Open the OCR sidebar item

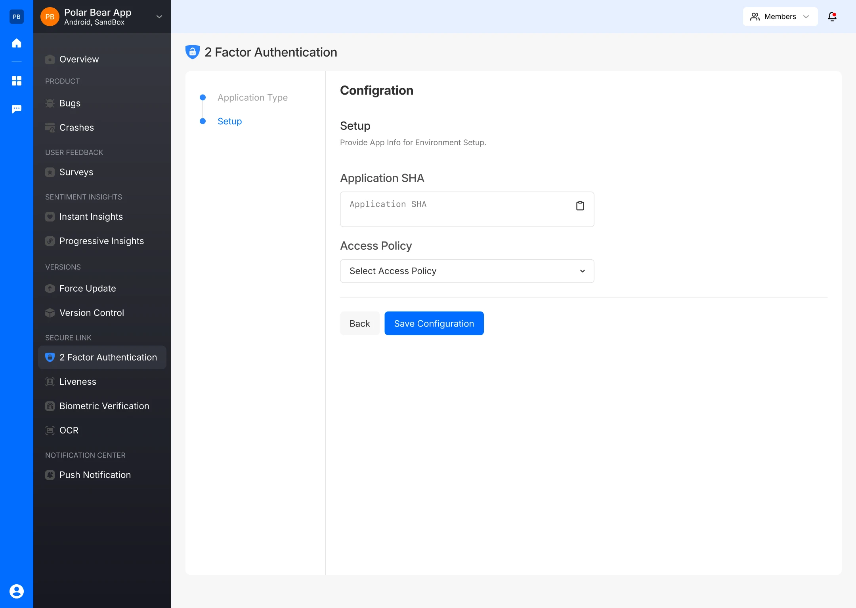tap(69, 430)
